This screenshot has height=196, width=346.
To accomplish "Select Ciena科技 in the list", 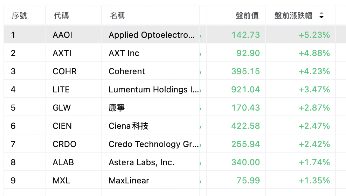I will pos(129,126).
